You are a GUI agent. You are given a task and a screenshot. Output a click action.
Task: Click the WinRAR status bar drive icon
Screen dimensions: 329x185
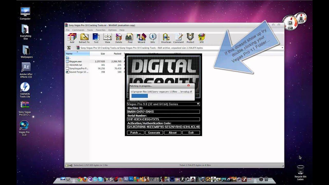[x=67, y=165]
